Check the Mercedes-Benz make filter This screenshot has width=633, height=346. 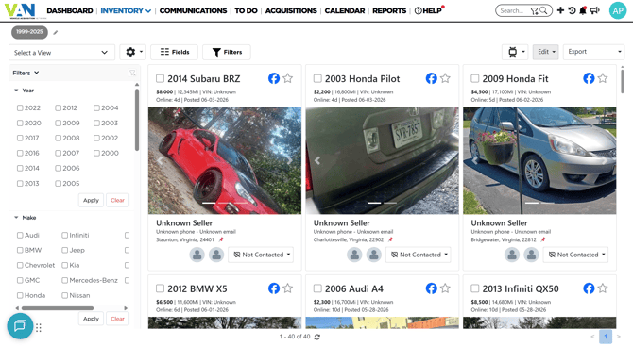click(64, 280)
